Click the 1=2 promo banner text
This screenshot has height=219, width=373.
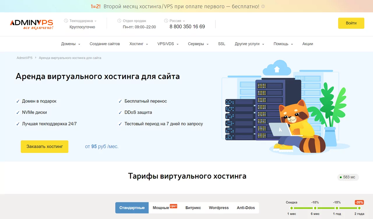(x=175, y=6)
